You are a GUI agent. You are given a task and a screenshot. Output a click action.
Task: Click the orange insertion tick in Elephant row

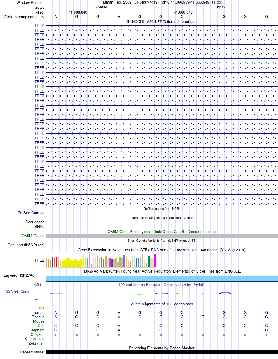coord(151,330)
